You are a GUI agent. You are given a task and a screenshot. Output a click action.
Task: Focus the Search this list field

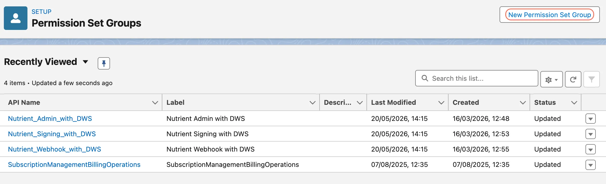coord(476,78)
